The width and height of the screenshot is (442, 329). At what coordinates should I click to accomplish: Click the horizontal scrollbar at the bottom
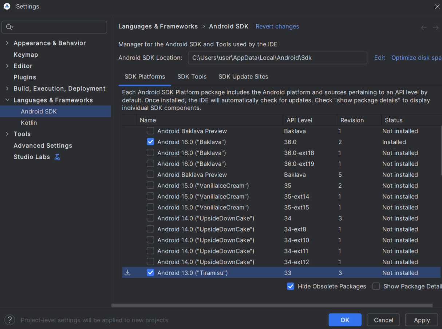pos(272,306)
